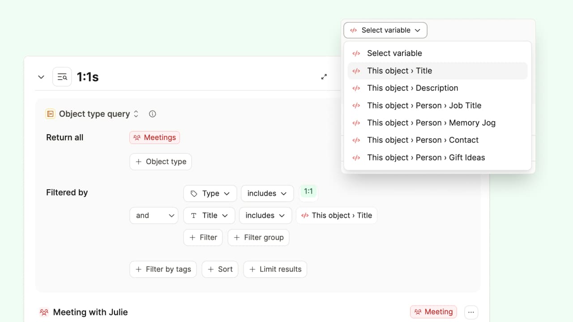Click the This object › Title variable field

(x=337, y=216)
